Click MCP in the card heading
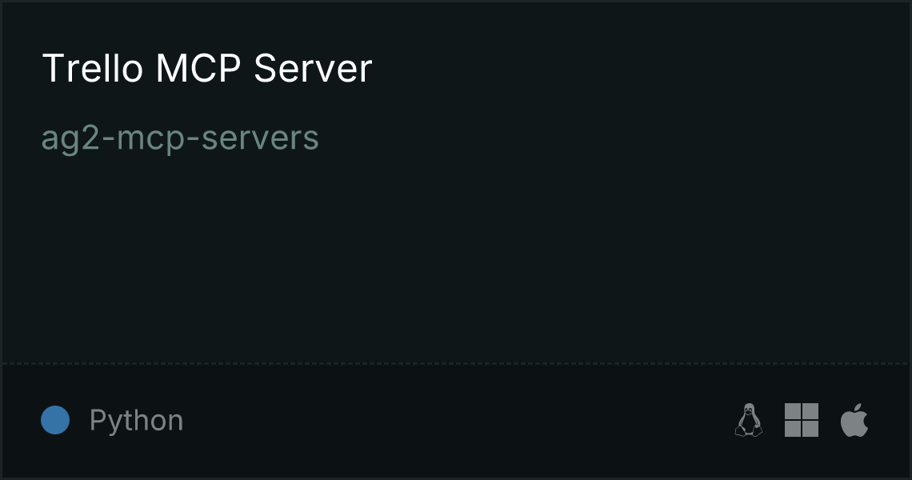The width and height of the screenshot is (912, 480). click(198, 68)
